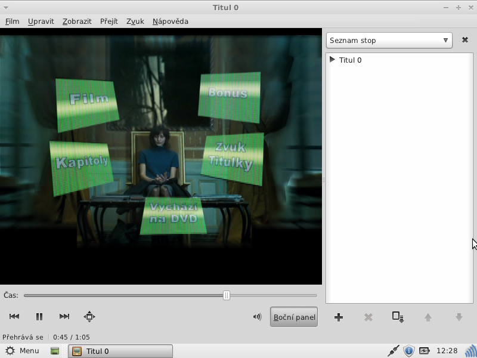Skip to the previous chapter
477x358 pixels.
pyautogui.click(x=14, y=317)
